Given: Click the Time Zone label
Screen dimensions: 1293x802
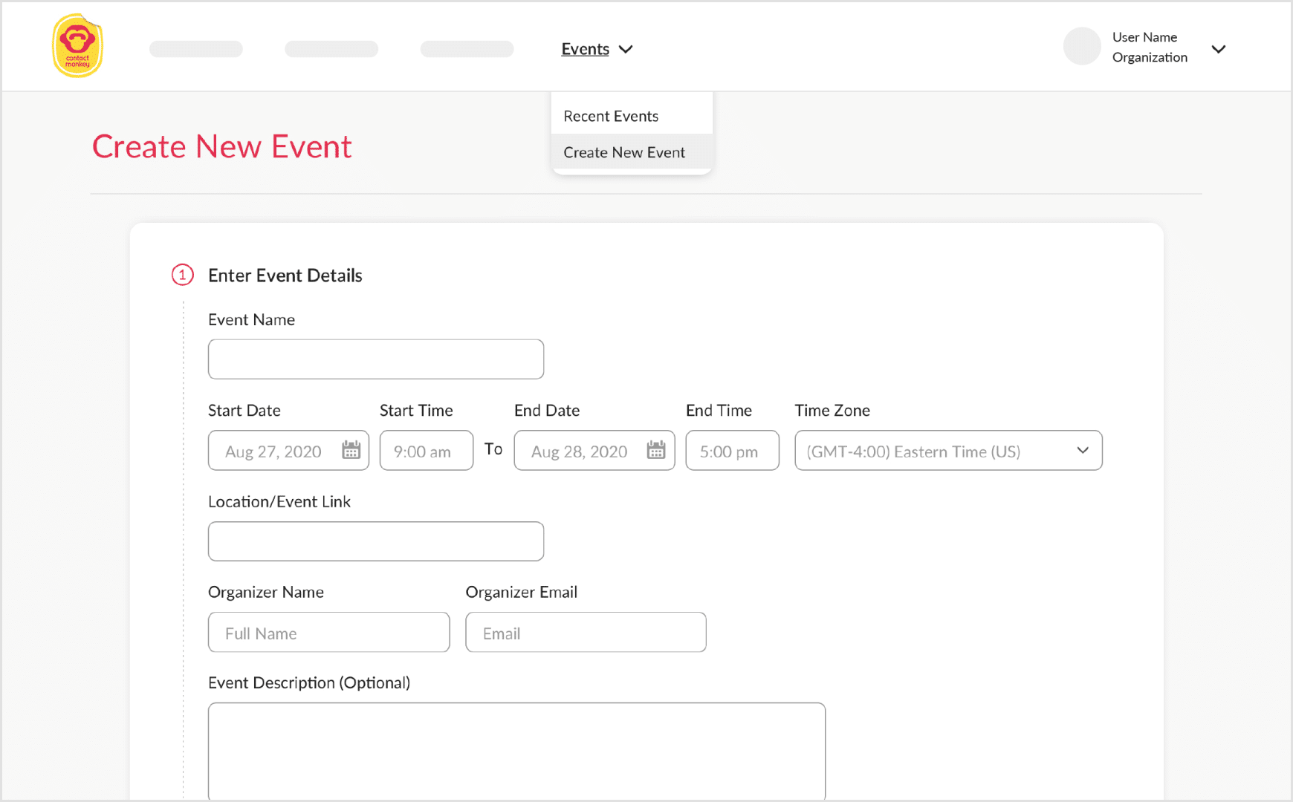Looking at the screenshot, I should tap(832, 411).
